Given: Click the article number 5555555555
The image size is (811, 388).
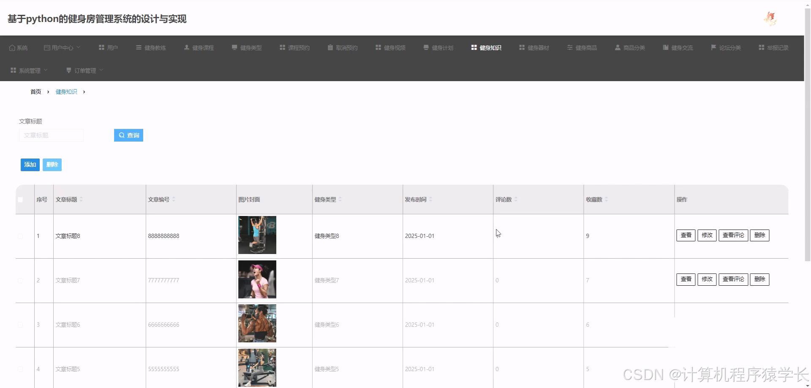Looking at the screenshot, I should 163,369.
